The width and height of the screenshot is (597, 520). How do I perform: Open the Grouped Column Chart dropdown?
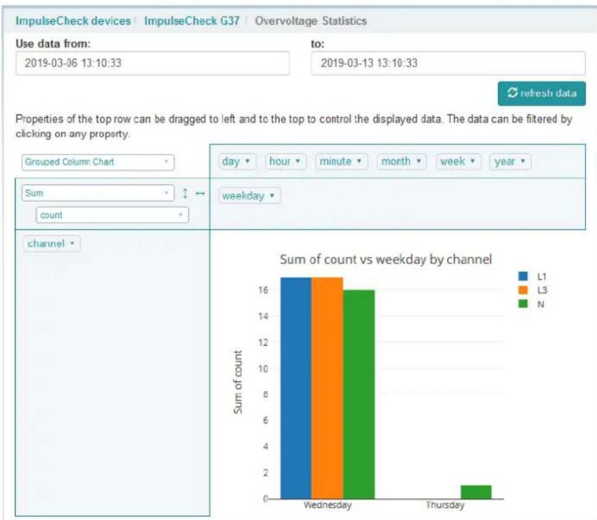tap(98, 162)
